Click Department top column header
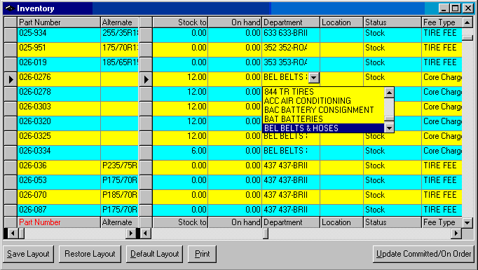 pyautogui.click(x=291, y=22)
